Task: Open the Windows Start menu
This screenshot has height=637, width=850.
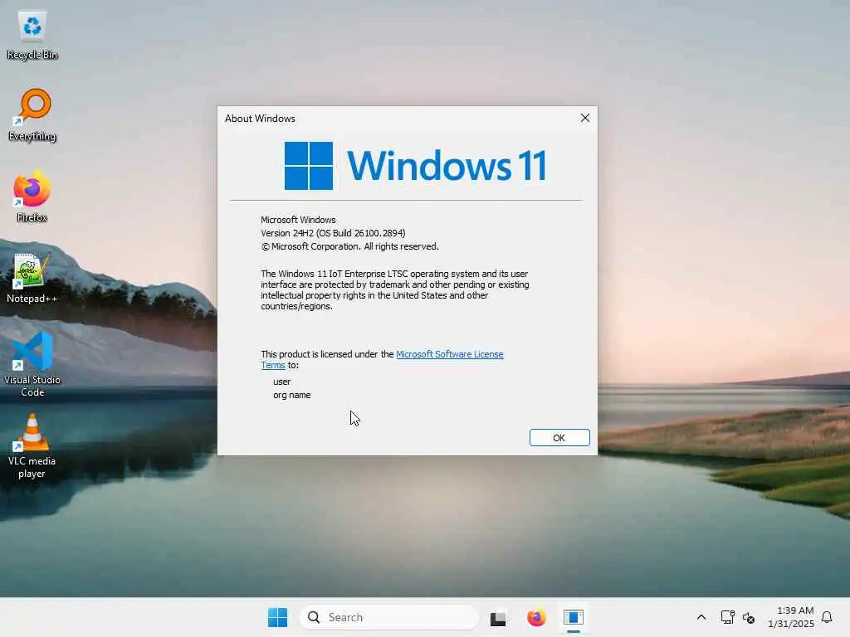Action: pyautogui.click(x=277, y=617)
